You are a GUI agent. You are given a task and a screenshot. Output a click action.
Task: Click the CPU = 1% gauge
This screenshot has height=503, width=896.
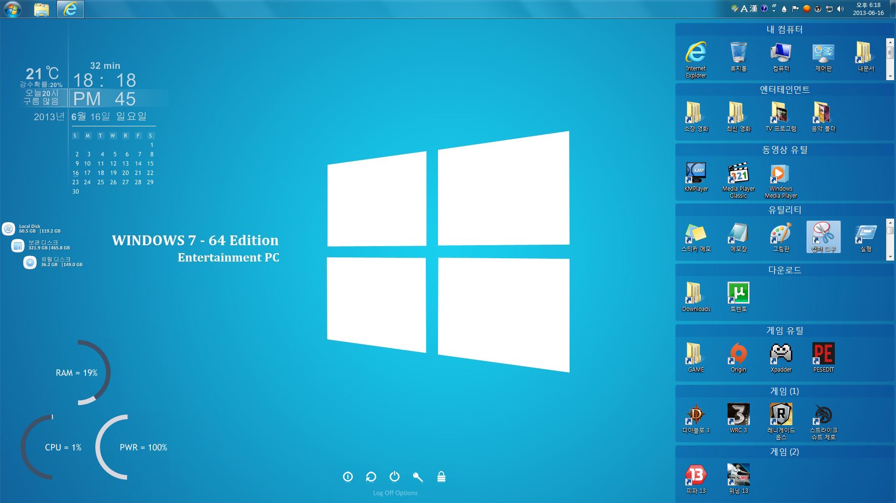pyautogui.click(x=52, y=447)
